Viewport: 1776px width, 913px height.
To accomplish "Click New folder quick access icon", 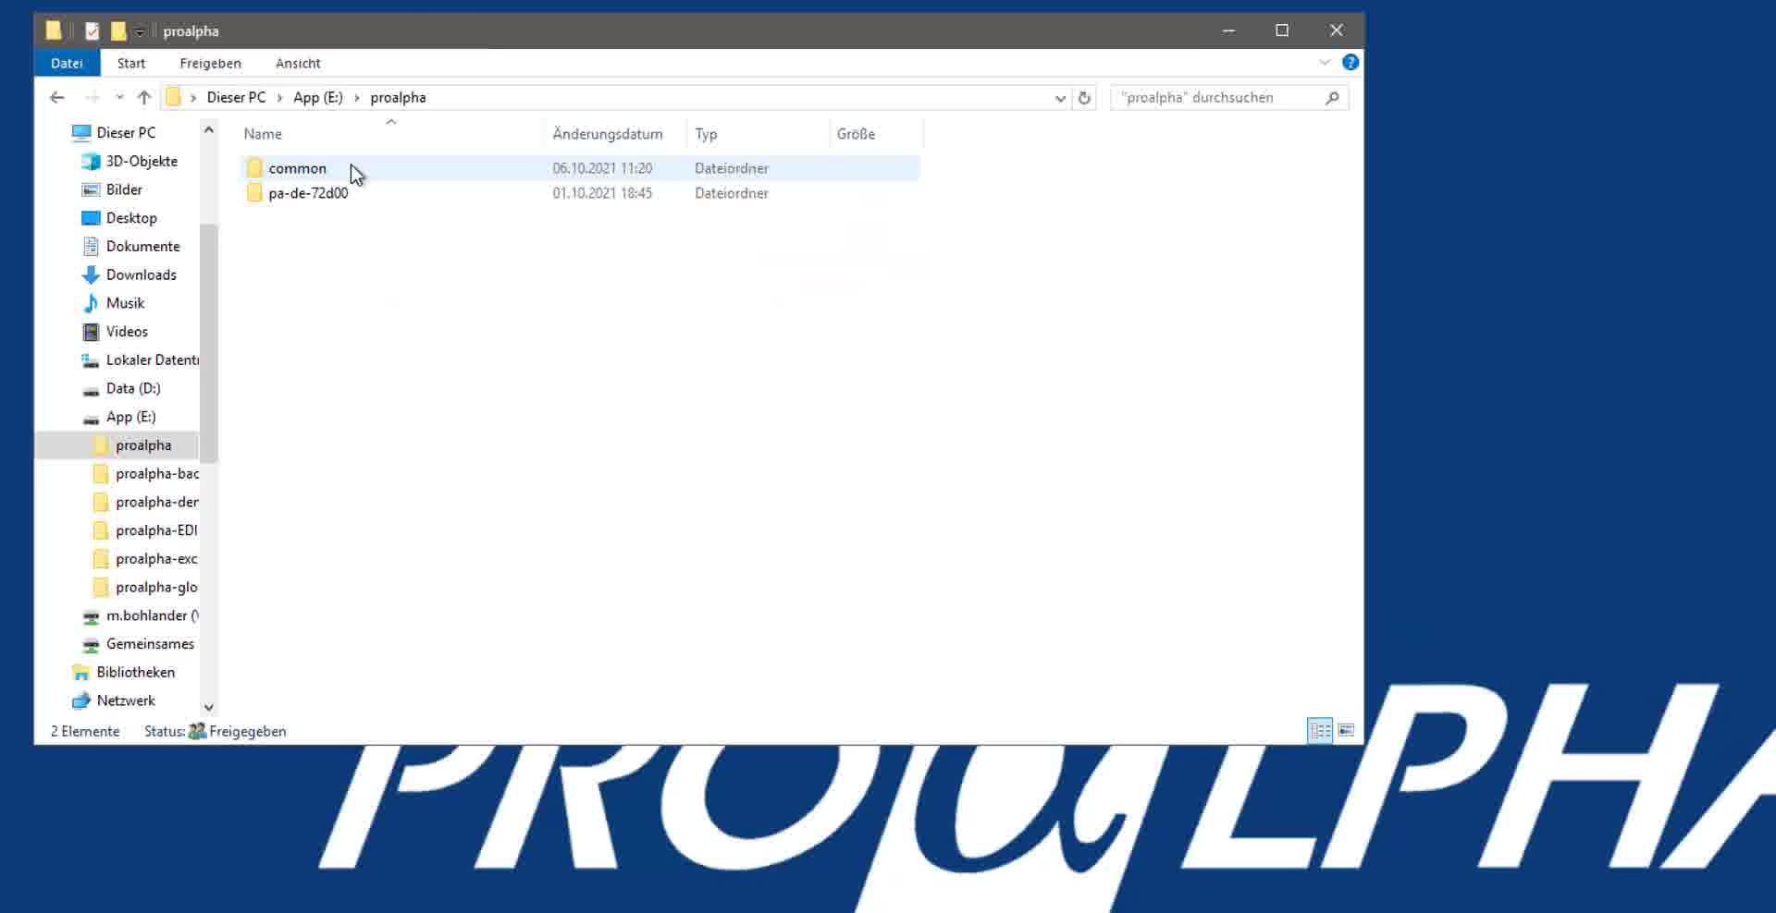I will coord(118,31).
